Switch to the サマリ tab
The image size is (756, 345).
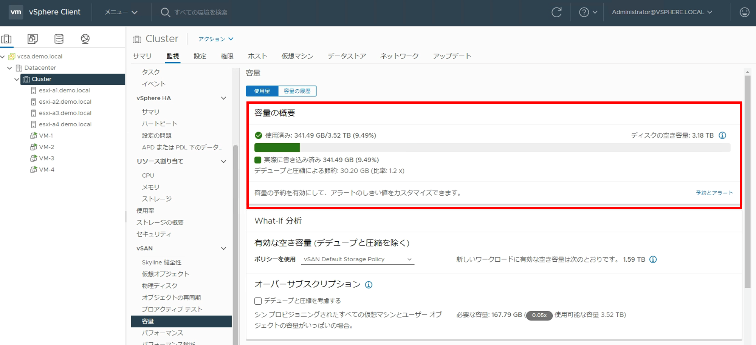[x=142, y=56]
